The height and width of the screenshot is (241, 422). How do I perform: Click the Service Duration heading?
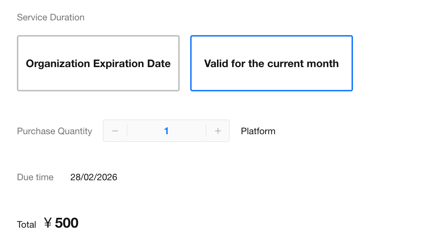click(51, 17)
